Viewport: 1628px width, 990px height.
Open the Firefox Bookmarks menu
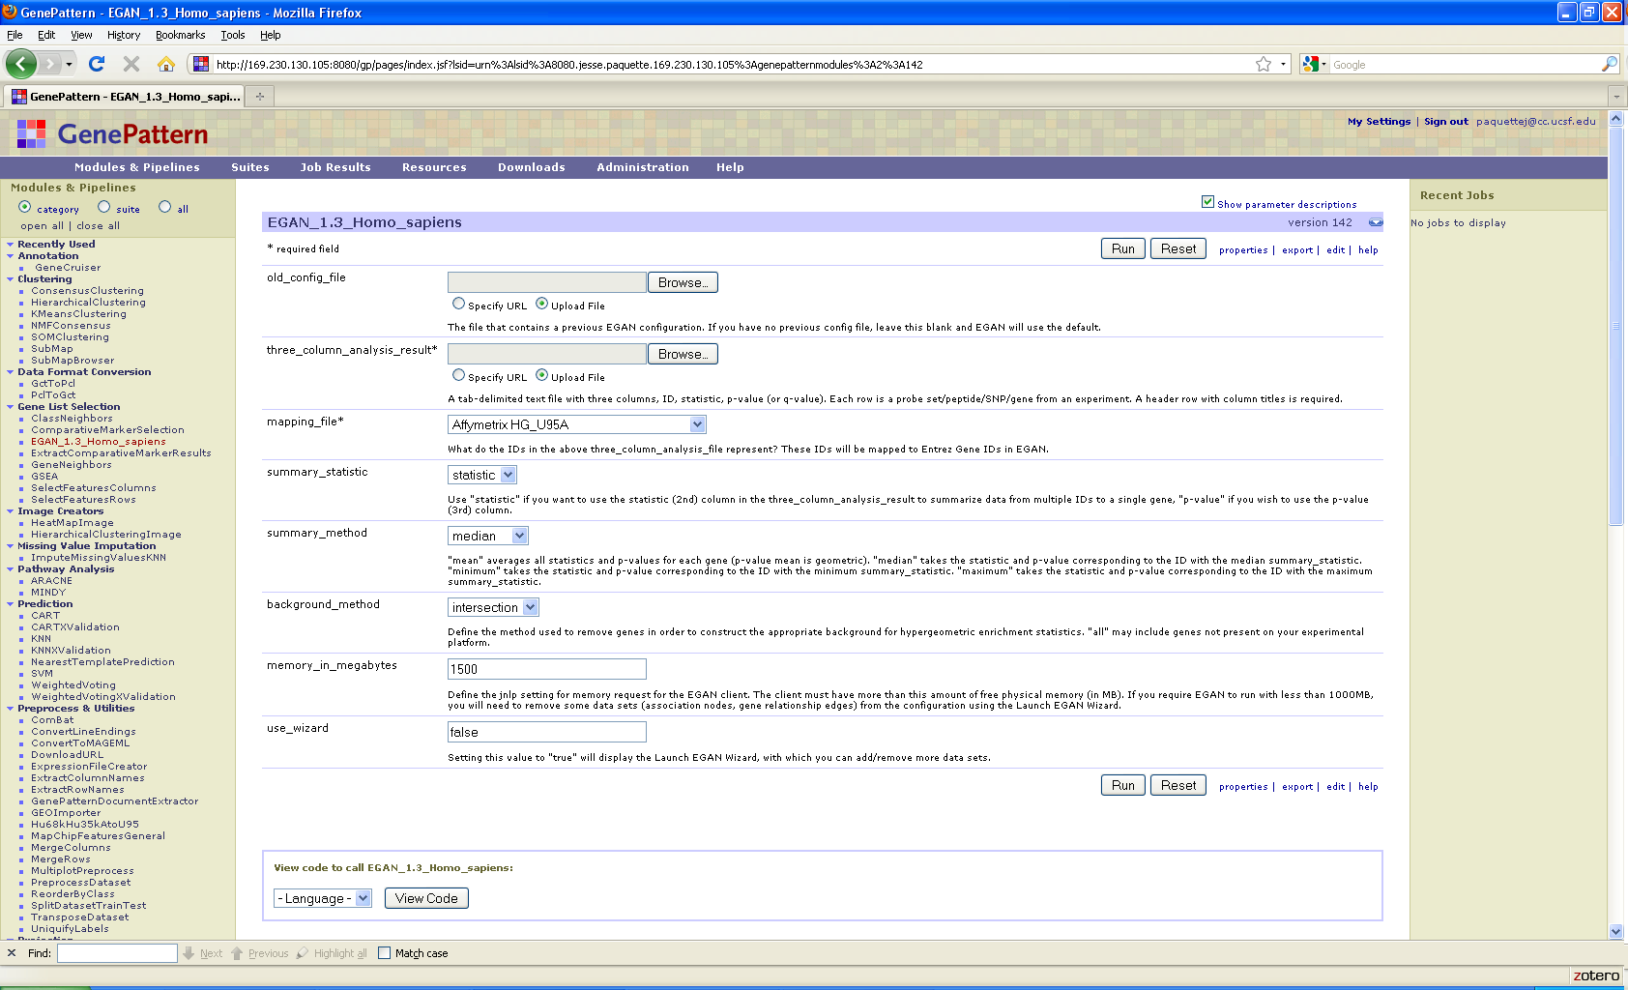[x=181, y=35]
